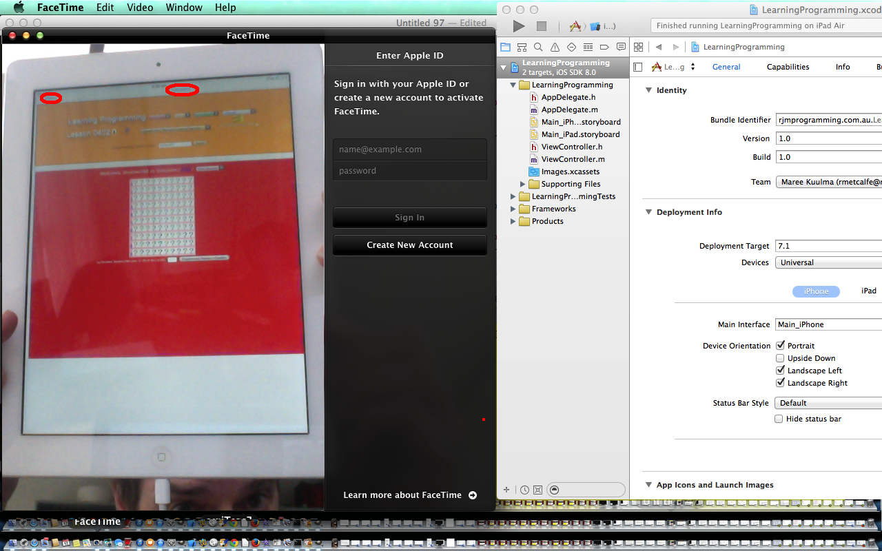Show only source-control-modified files
882x551 pixels.
click(x=537, y=490)
